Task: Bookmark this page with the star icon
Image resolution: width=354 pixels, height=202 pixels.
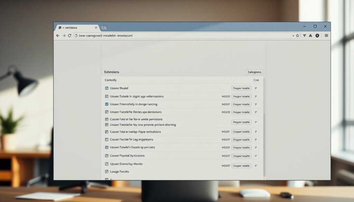Action: pos(297,36)
